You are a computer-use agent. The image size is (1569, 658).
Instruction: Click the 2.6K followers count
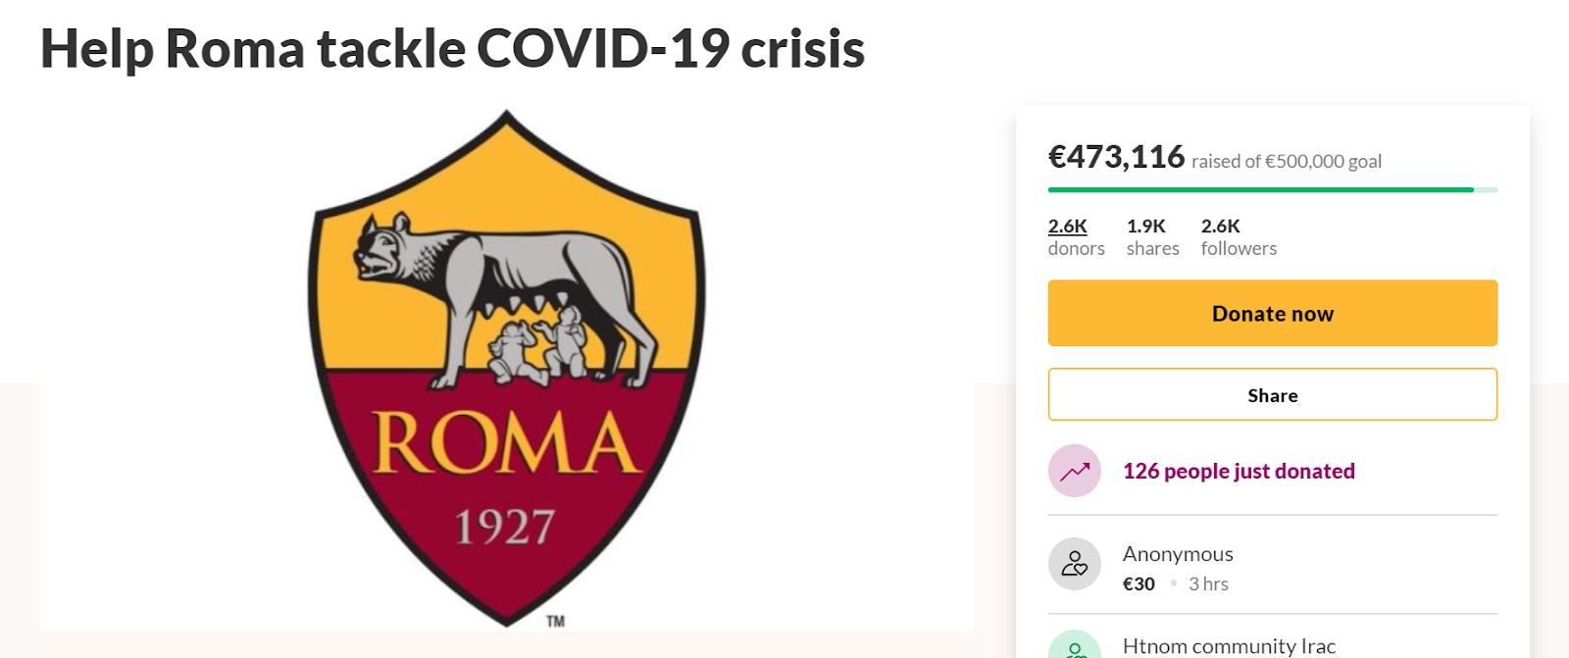click(1239, 236)
